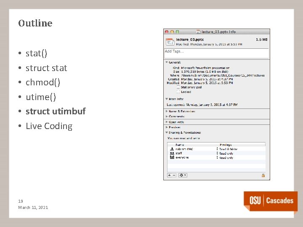The height and width of the screenshot is (227, 303).
Task: Select the 'everyone' row name
Action: pos(182,158)
